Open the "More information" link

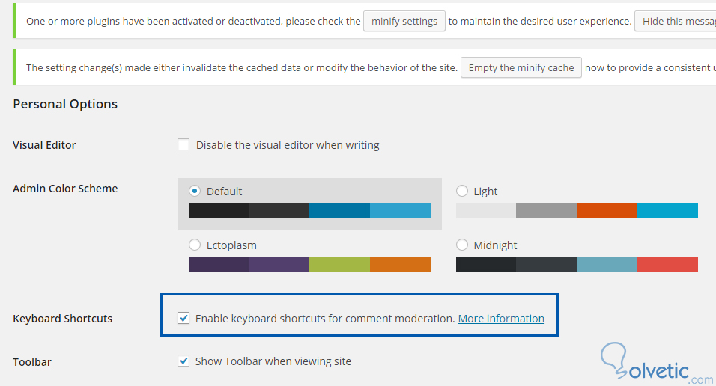501,319
